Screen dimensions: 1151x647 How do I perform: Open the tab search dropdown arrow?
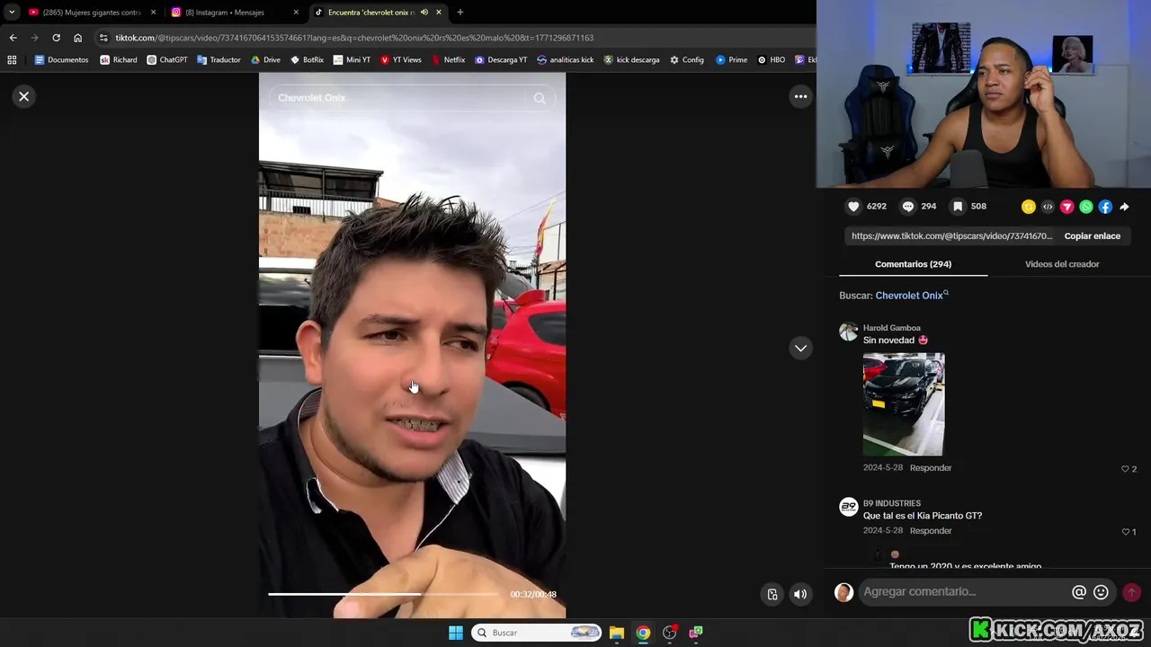click(11, 13)
